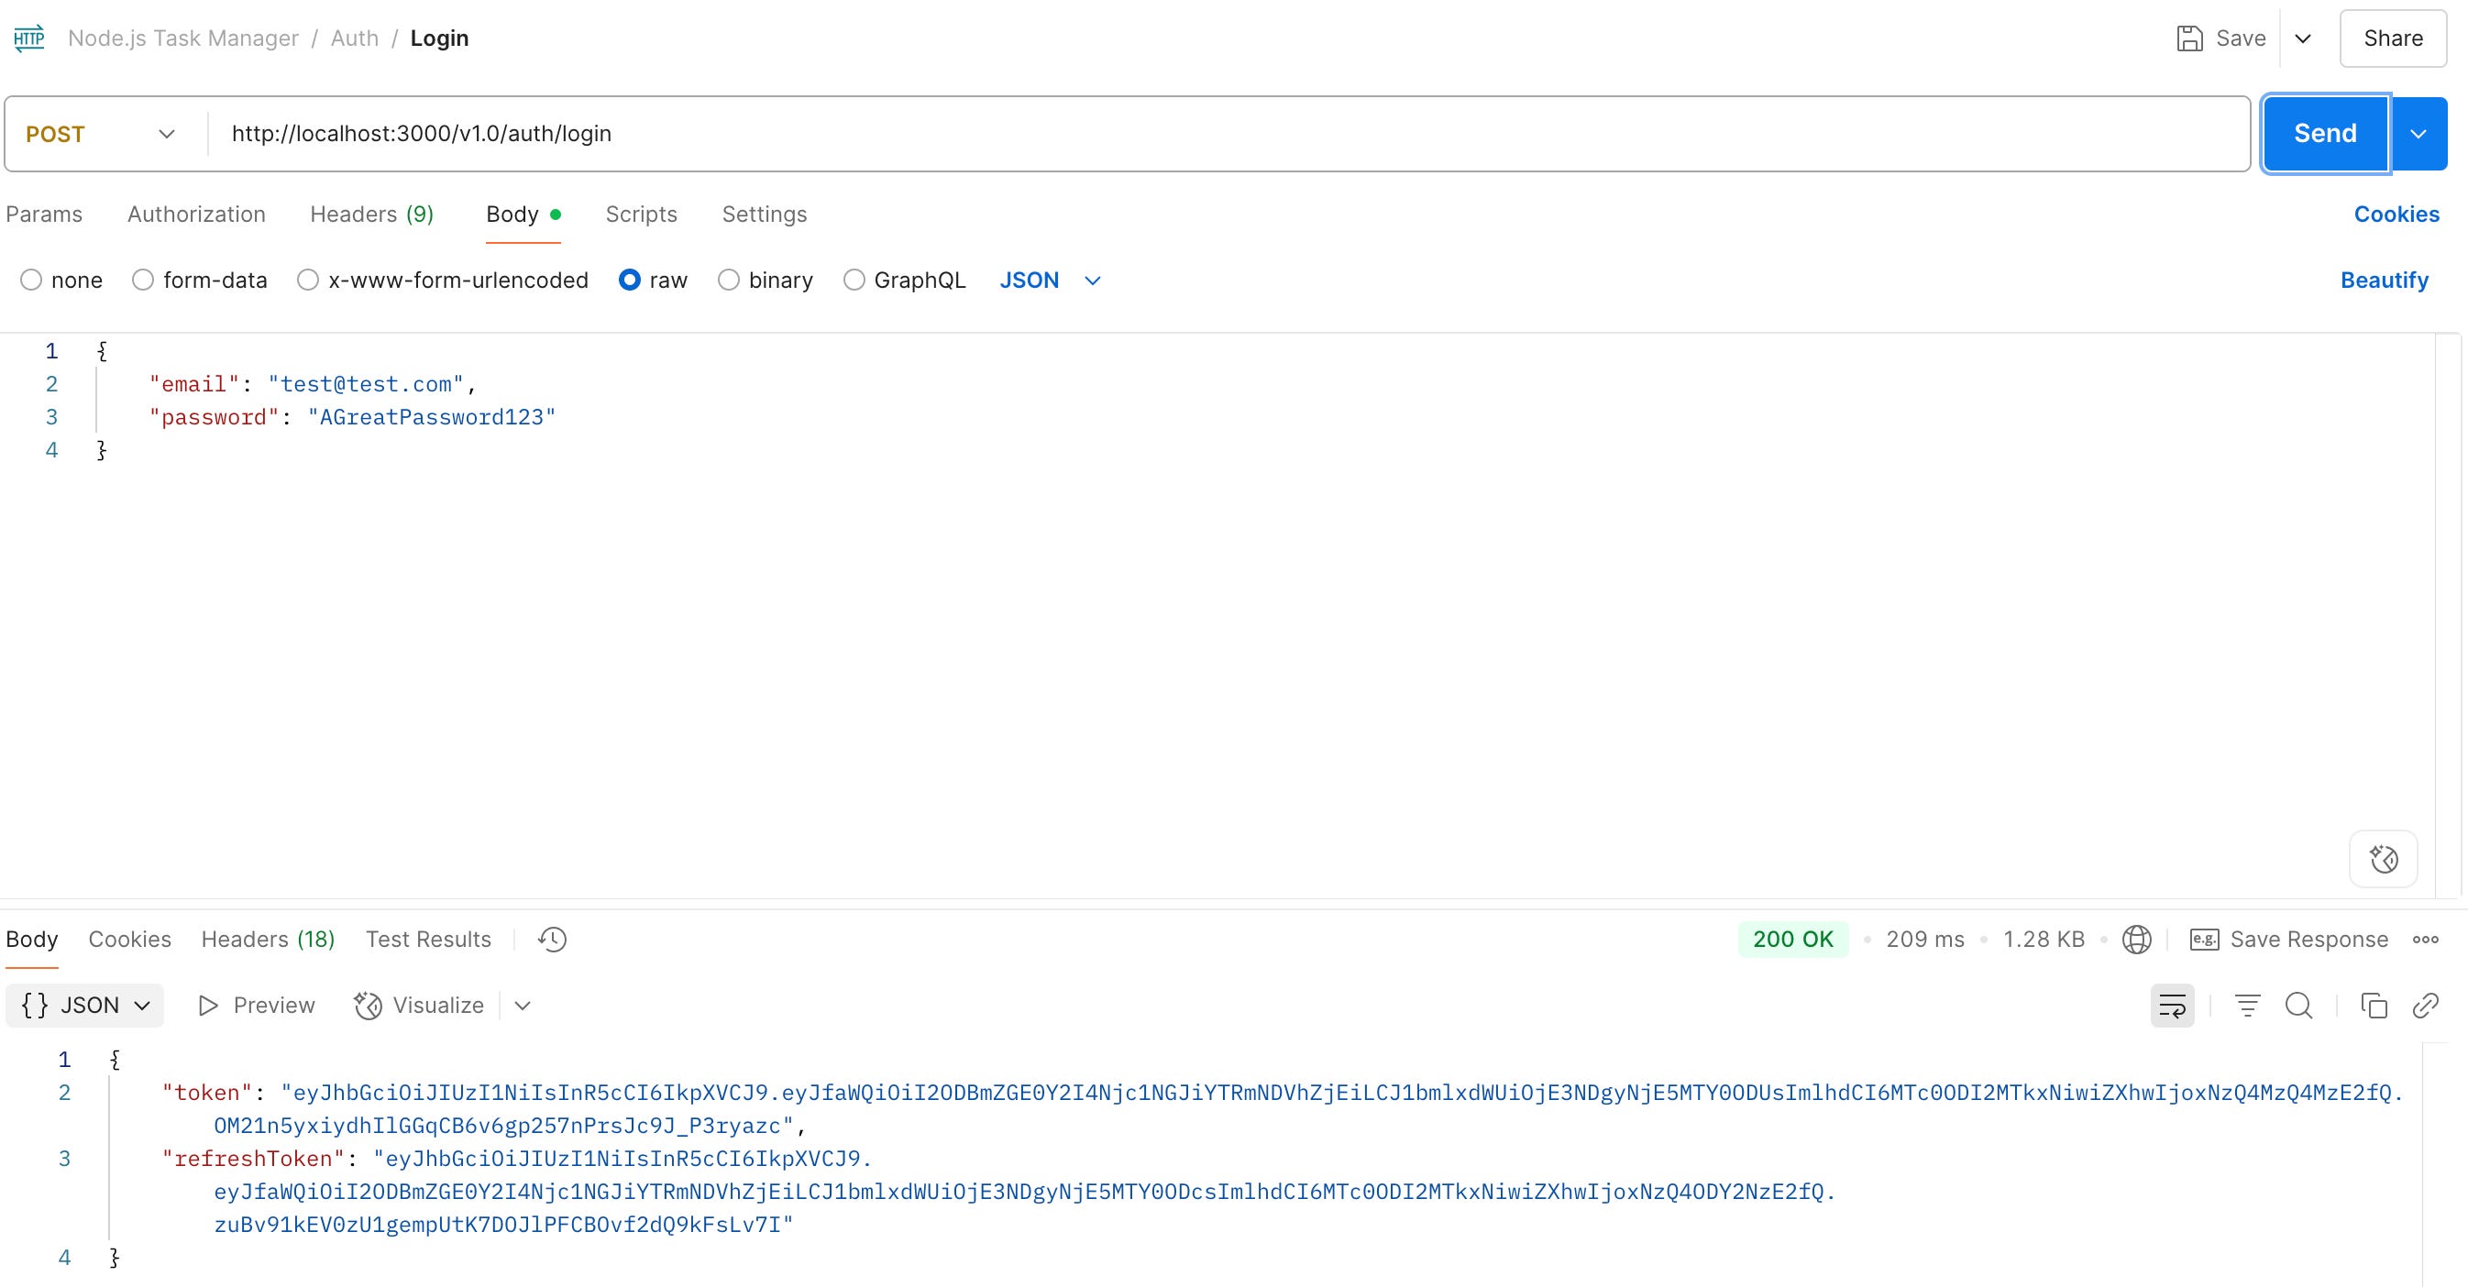This screenshot has height=1287, width=2468.
Task: Search within the response
Action: click(x=2299, y=1006)
